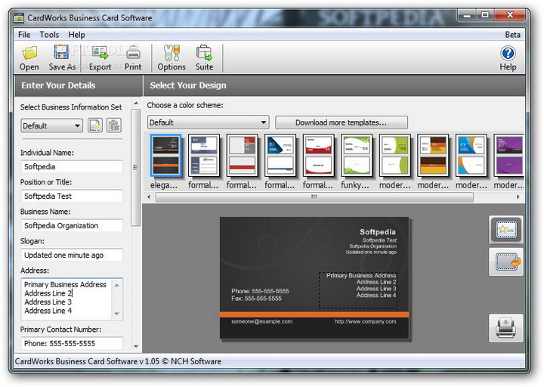Image resolution: width=544 pixels, height=387 pixels.
Task: Open the Options tools icon
Action: pos(172,54)
